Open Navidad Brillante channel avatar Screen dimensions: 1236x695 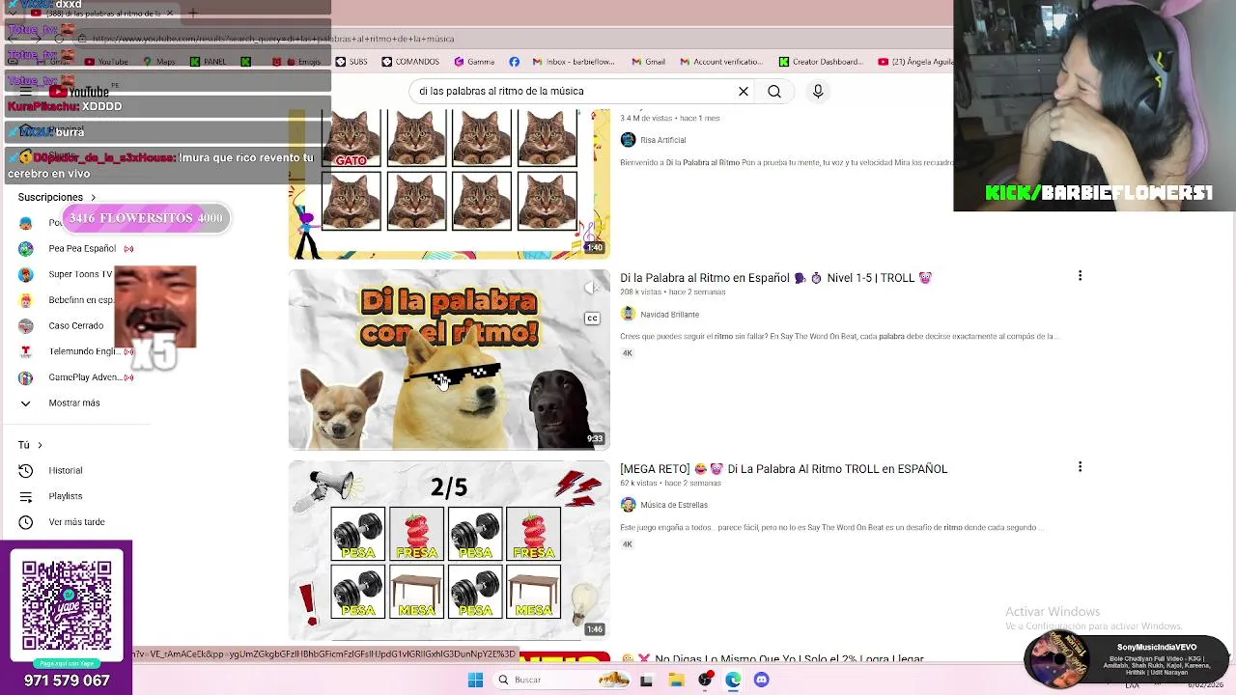tap(628, 314)
